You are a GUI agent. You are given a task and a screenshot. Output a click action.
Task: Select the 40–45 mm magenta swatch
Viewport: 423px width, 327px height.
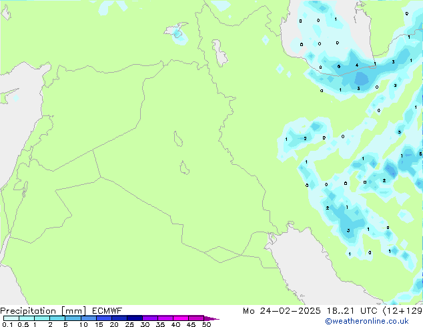[x=181, y=318]
